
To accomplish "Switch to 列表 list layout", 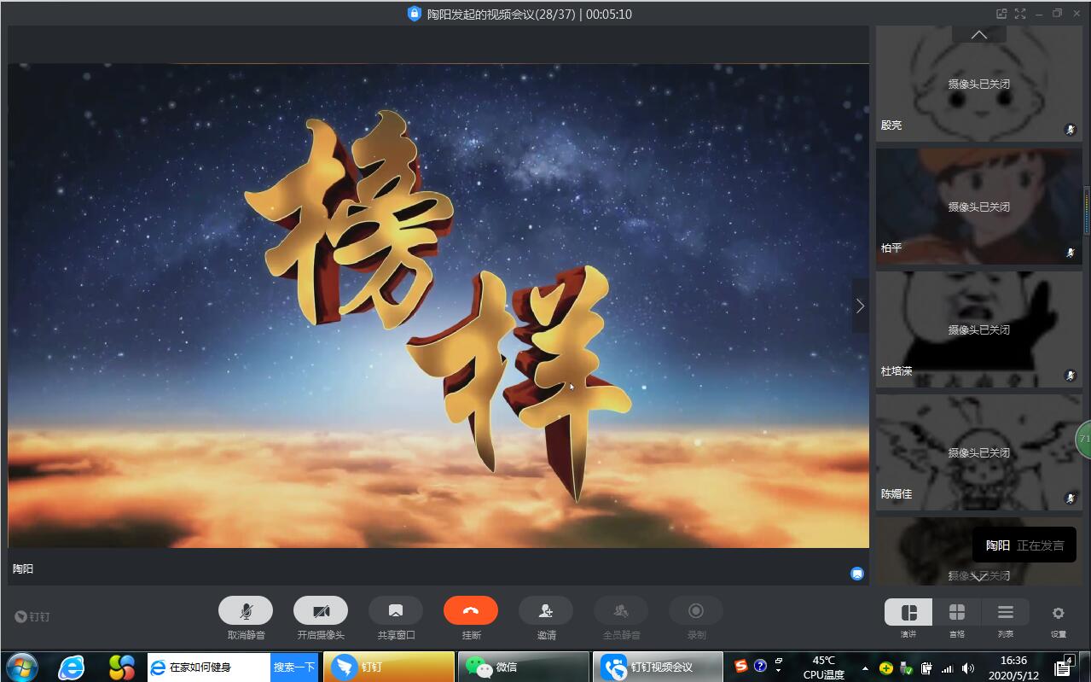I will [x=1006, y=613].
